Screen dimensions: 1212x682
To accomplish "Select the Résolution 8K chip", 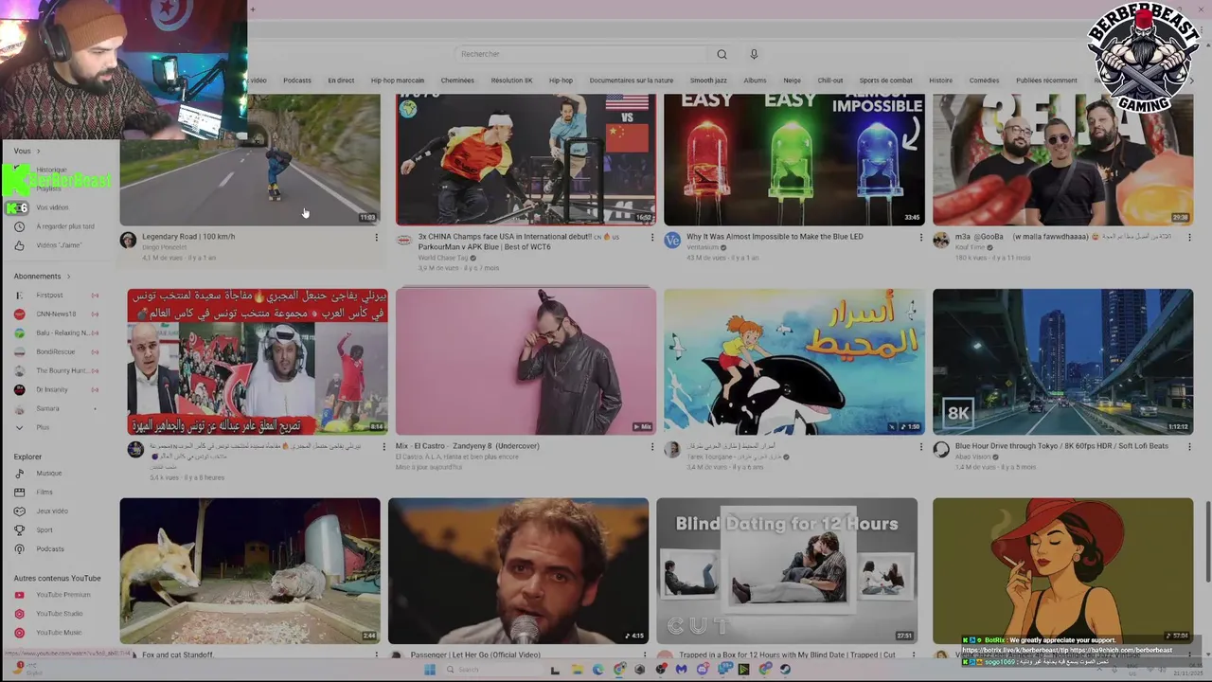I will tap(511, 81).
